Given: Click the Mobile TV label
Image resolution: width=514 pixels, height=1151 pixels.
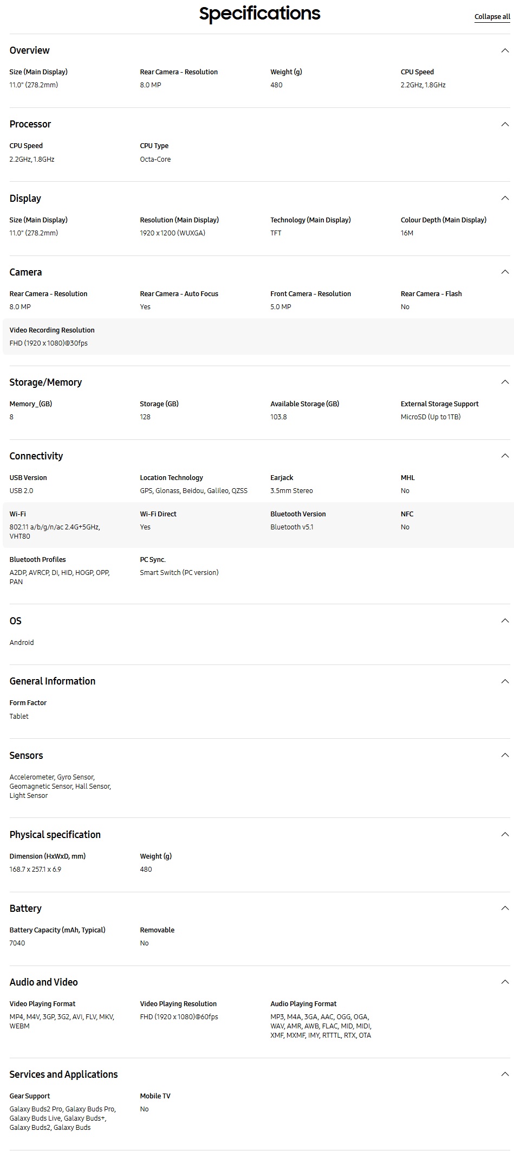Looking at the screenshot, I should tap(155, 1096).
